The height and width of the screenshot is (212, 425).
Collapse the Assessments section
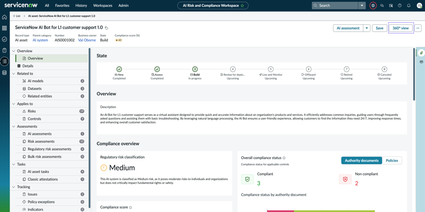pyautogui.click(x=14, y=126)
